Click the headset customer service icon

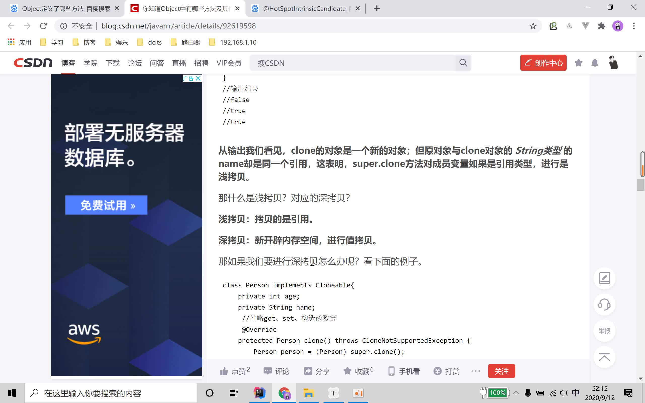point(604,304)
